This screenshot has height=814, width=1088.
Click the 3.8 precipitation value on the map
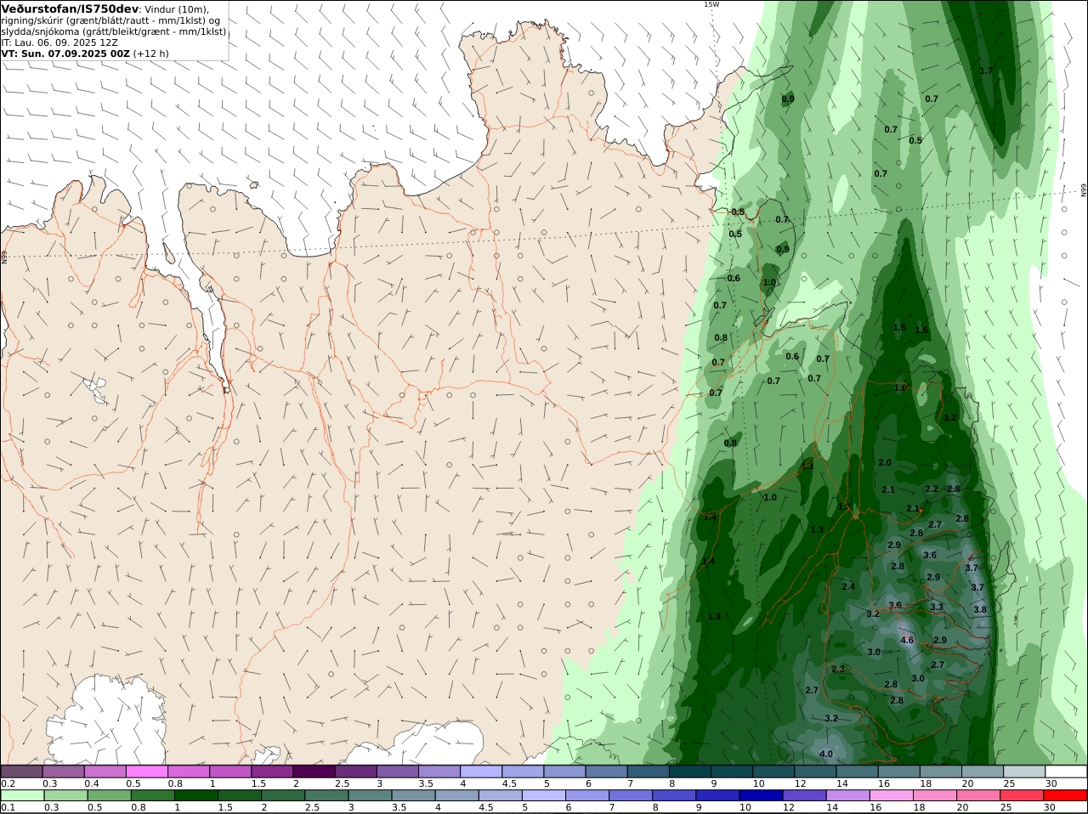coord(980,609)
